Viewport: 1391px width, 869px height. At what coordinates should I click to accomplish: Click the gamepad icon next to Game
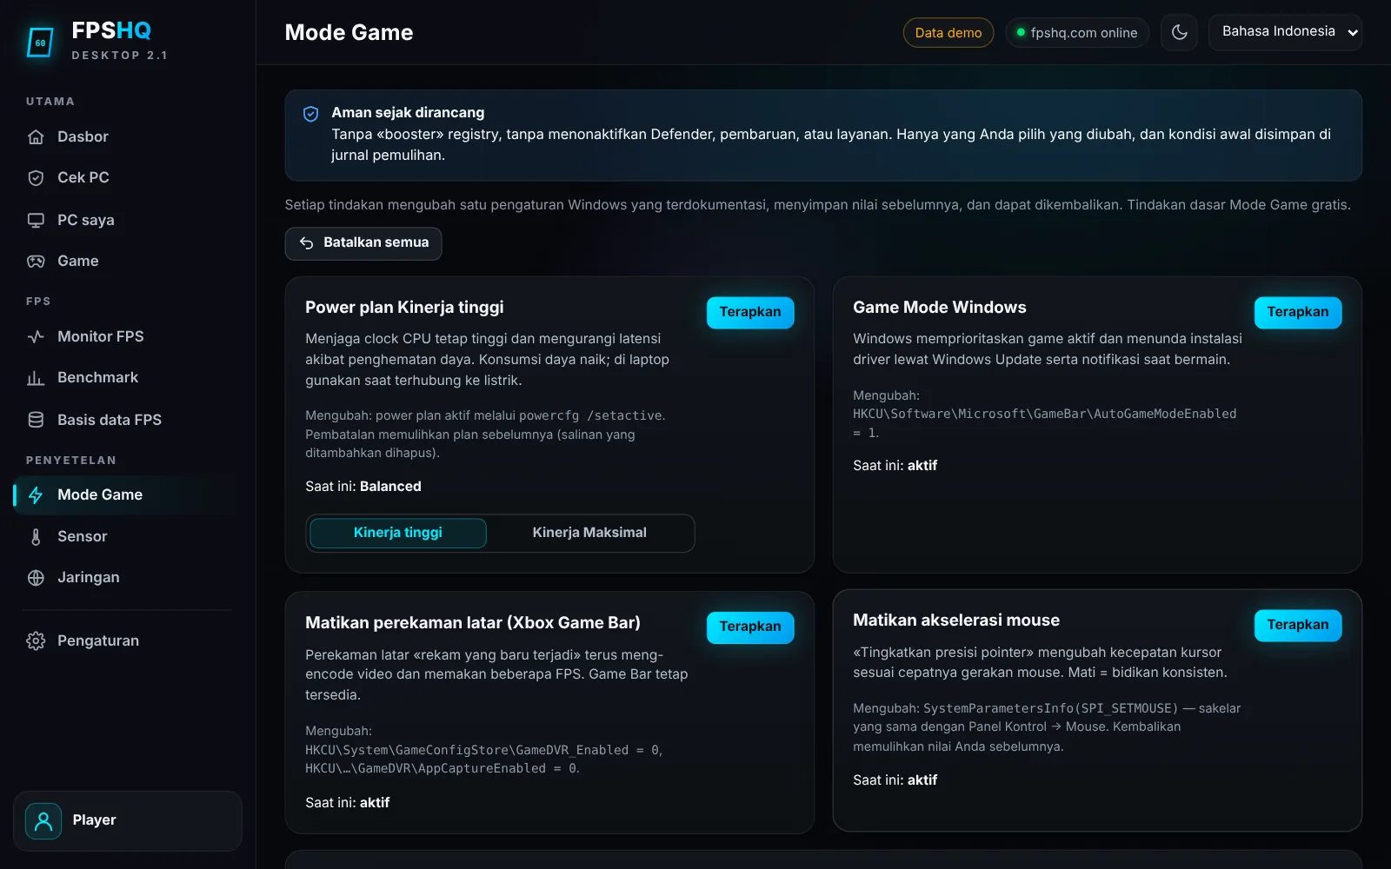pyautogui.click(x=36, y=261)
